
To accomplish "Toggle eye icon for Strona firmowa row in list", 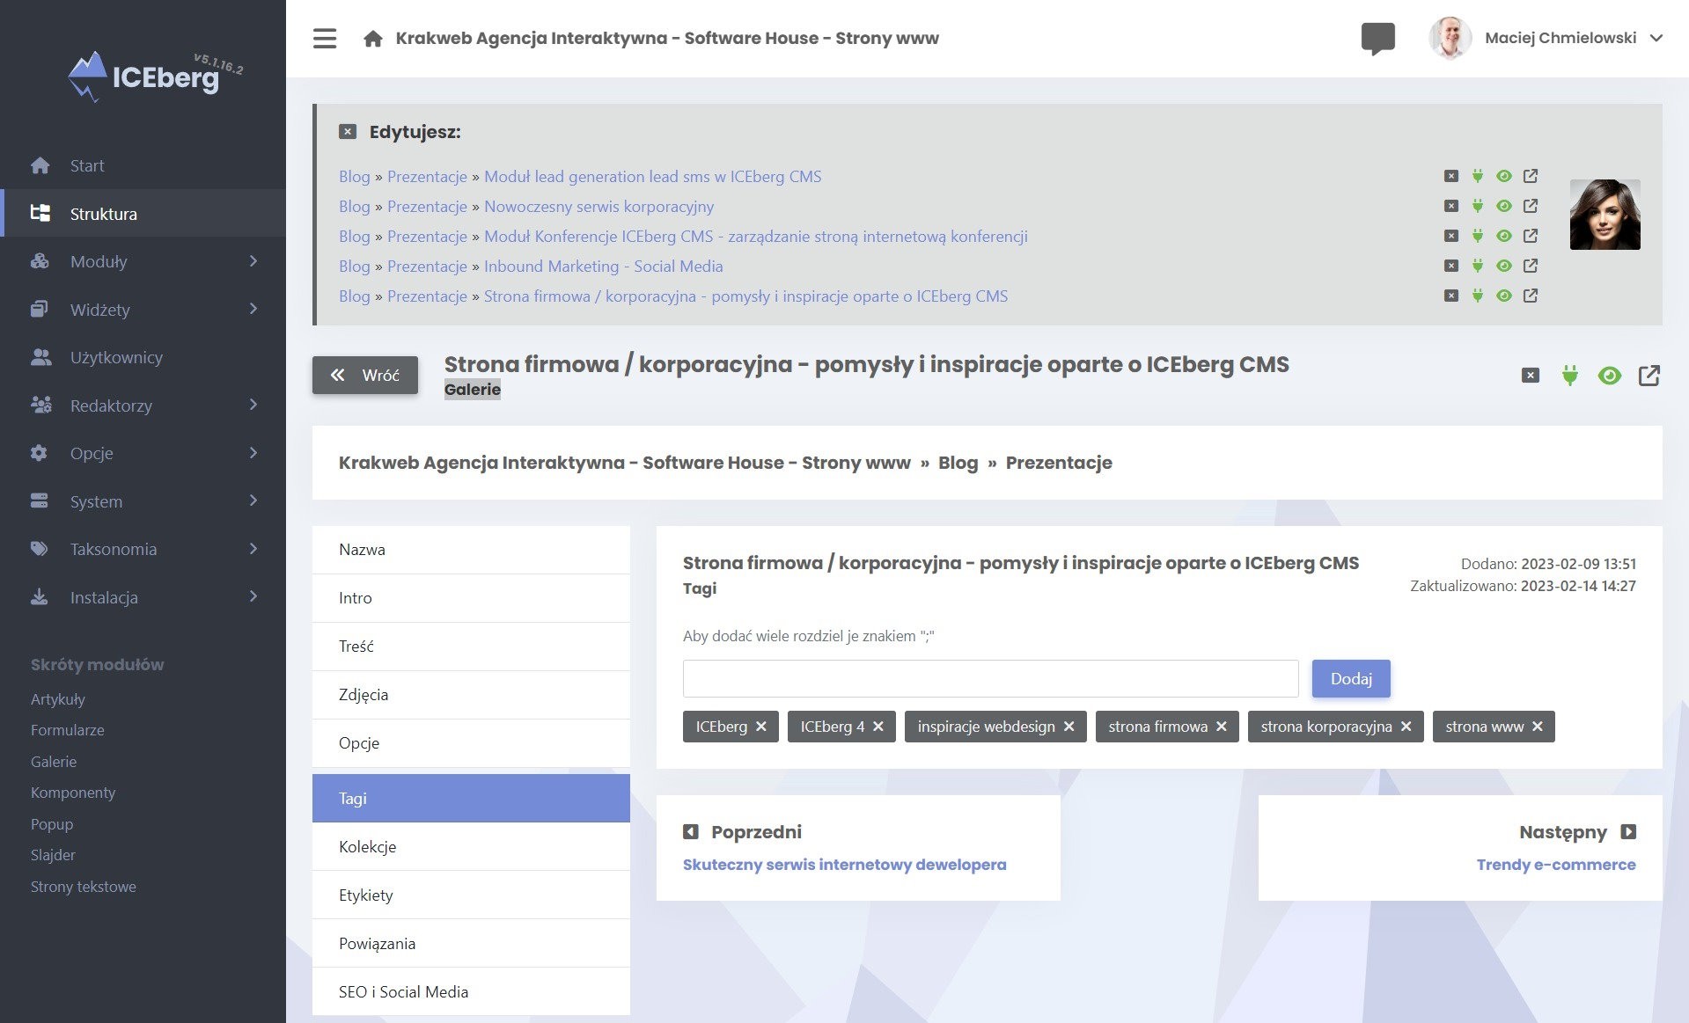I will pyautogui.click(x=1504, y=296).
